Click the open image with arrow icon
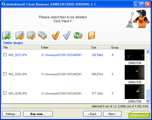The image size is (152, 120). click(x=7, y=35)
